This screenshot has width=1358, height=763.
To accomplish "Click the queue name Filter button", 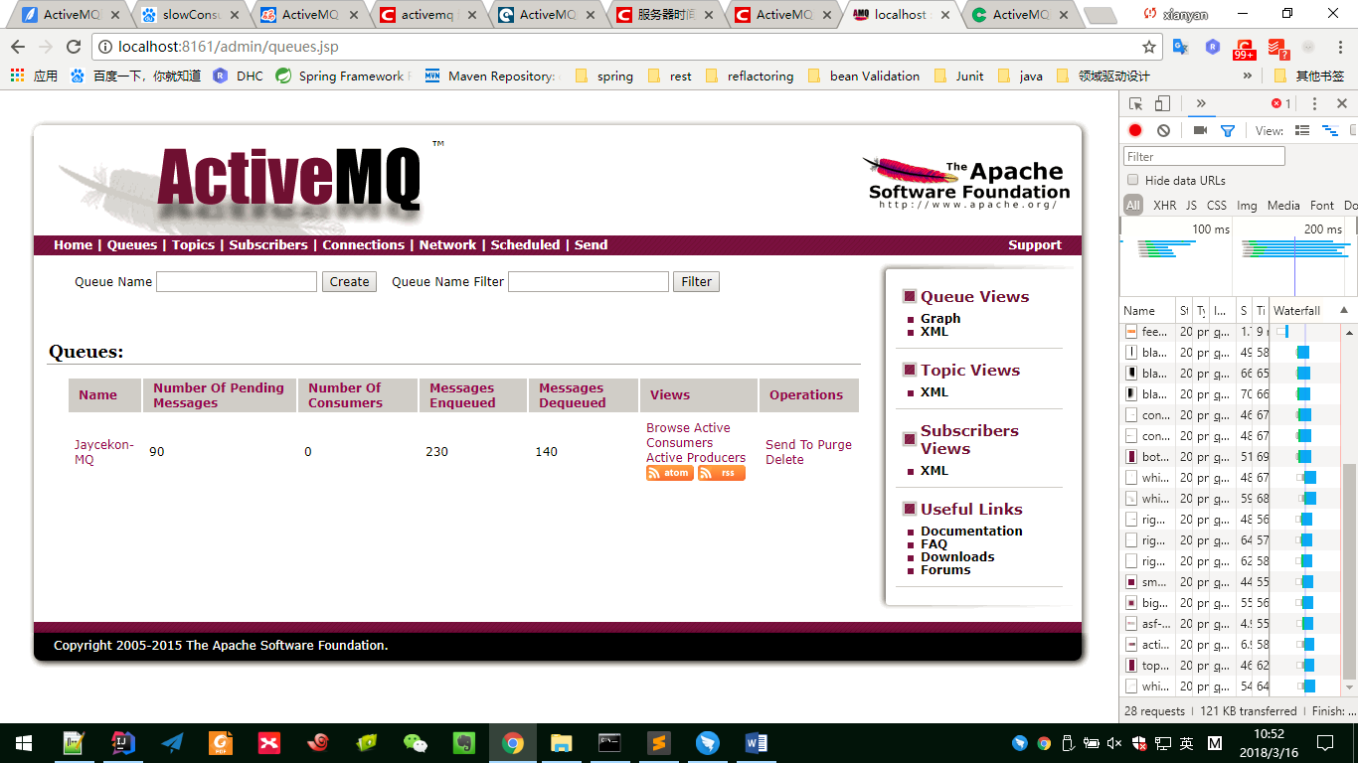I will (x=696, y=281).
